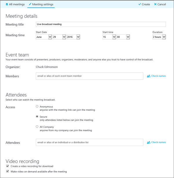This screenshot has height=178, width=174.
Task: Click the checkmark icon next to Create
Action: tap(140, 4)
